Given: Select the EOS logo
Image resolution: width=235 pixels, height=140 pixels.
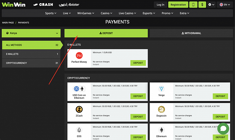Looking at the screenshot, I should pos(79,130).
